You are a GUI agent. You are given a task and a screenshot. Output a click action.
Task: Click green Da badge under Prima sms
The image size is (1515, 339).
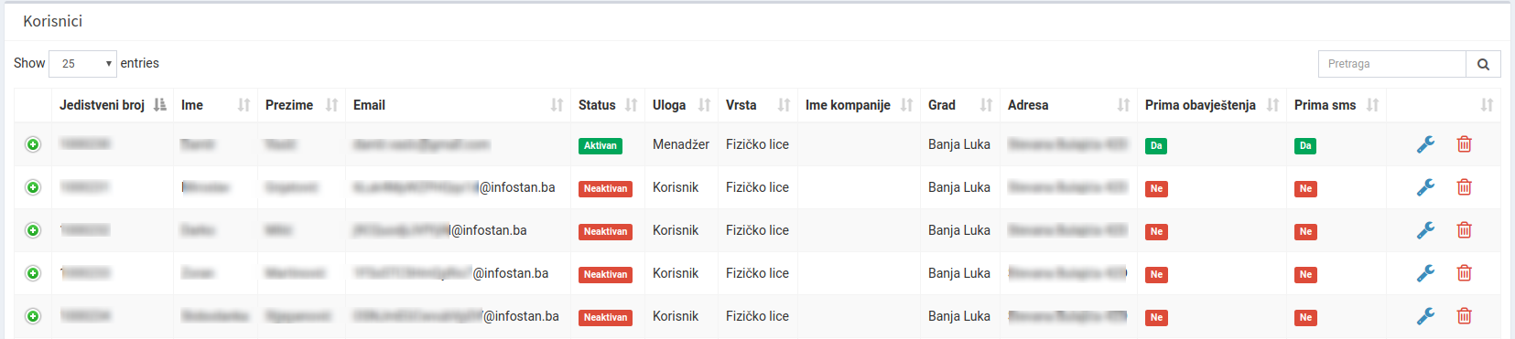click(x=1305, y=145)
